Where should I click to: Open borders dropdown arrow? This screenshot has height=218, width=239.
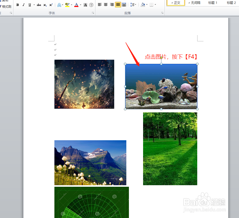[x=155, y=5]
